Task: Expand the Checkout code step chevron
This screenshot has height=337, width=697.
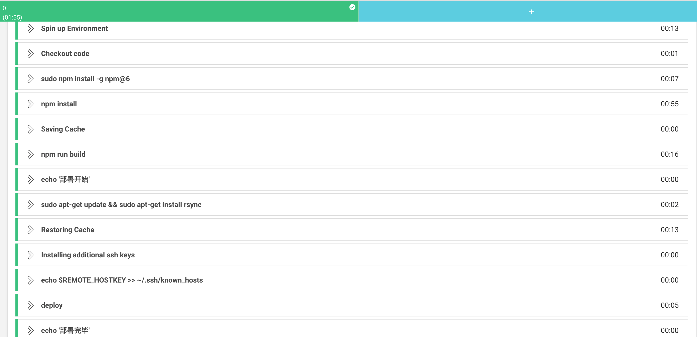Action: [30, 54]
